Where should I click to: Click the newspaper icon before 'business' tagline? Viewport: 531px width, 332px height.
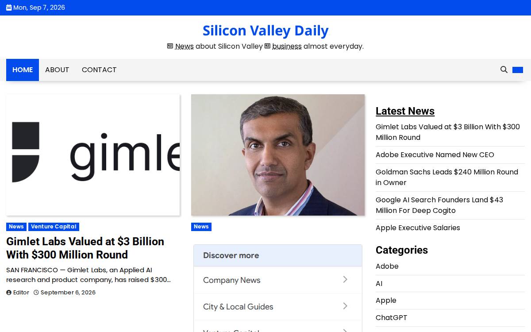click(x=267, y=46)
